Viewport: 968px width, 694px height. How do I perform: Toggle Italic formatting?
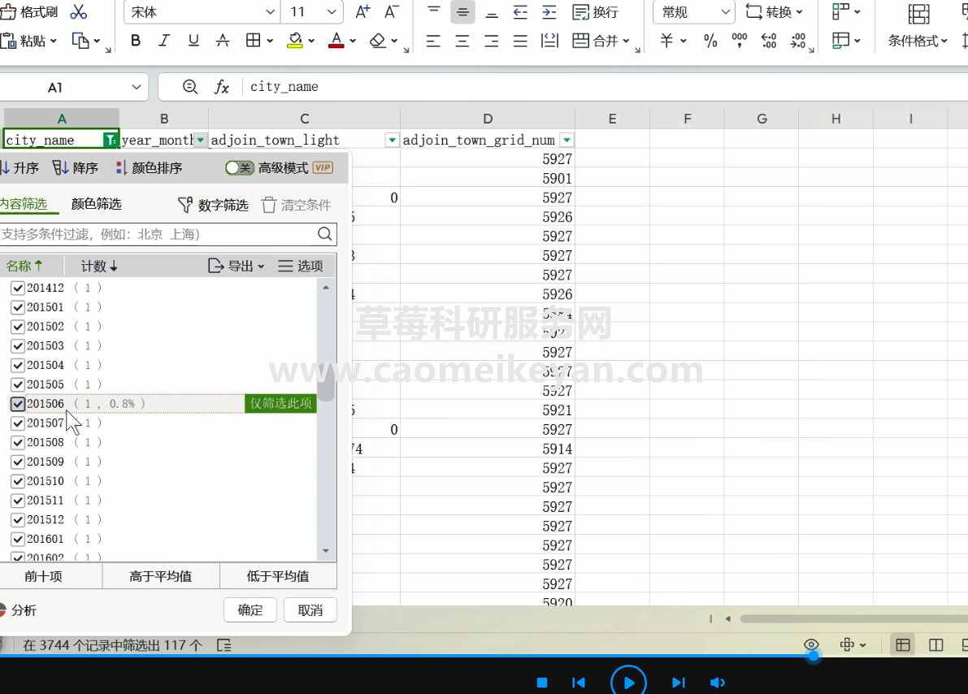coord(163,41)
